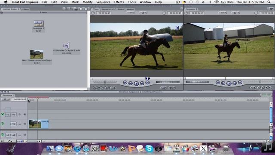Open Finder from the Dock

[x=50, y=149]
